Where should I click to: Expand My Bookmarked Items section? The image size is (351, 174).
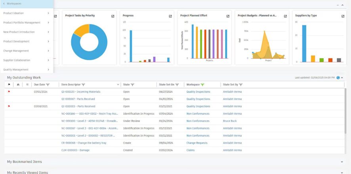tap(342, 162)
